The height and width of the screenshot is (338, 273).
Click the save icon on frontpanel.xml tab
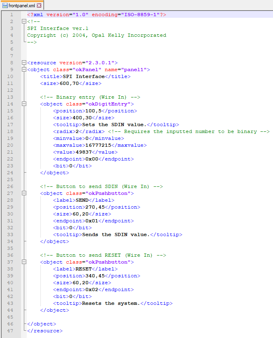5,6
